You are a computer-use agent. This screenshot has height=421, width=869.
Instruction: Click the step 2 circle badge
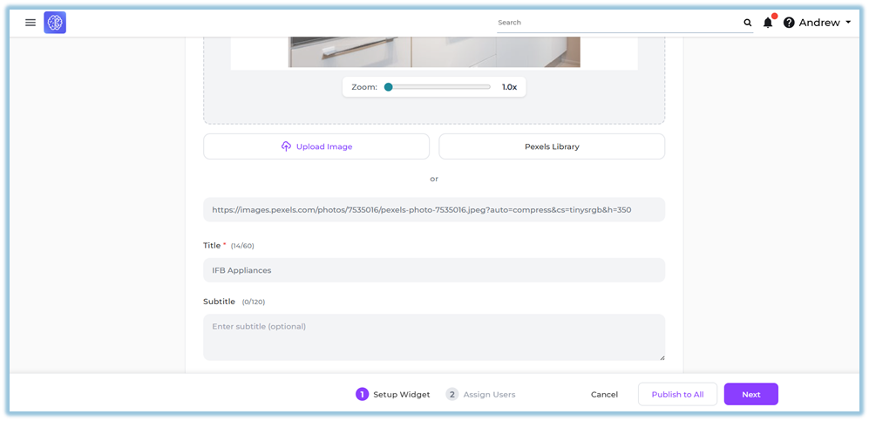coord(451,394)
